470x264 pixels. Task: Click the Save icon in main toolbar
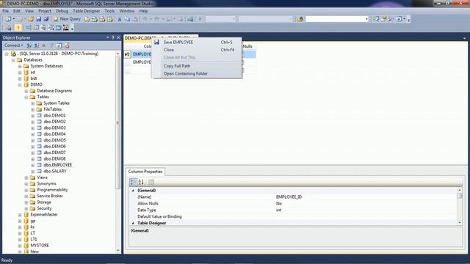[39, 19]
